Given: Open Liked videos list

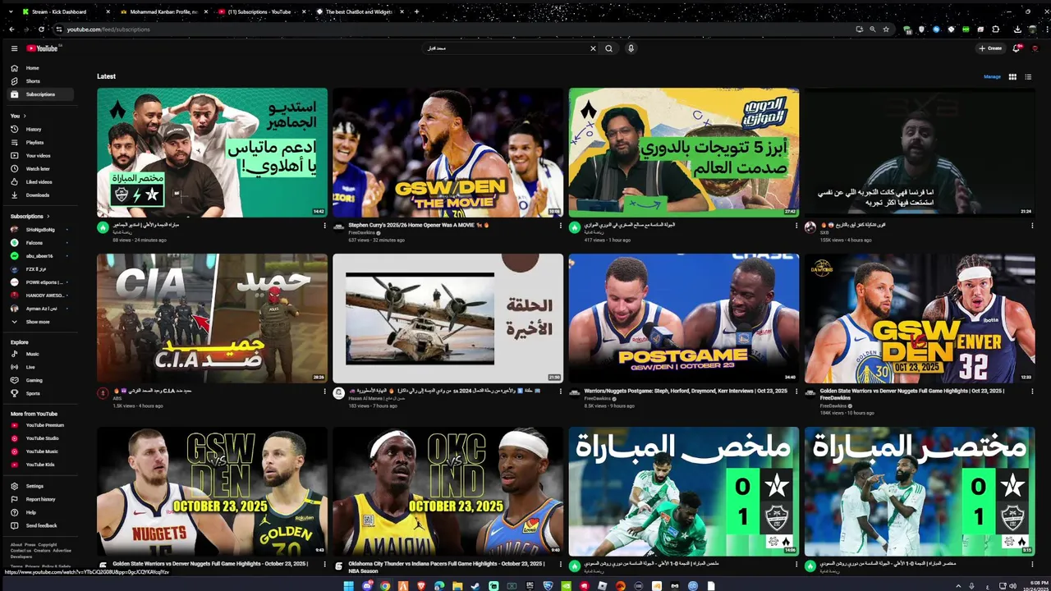Looking at the screenshot, I should click(41, 181).
